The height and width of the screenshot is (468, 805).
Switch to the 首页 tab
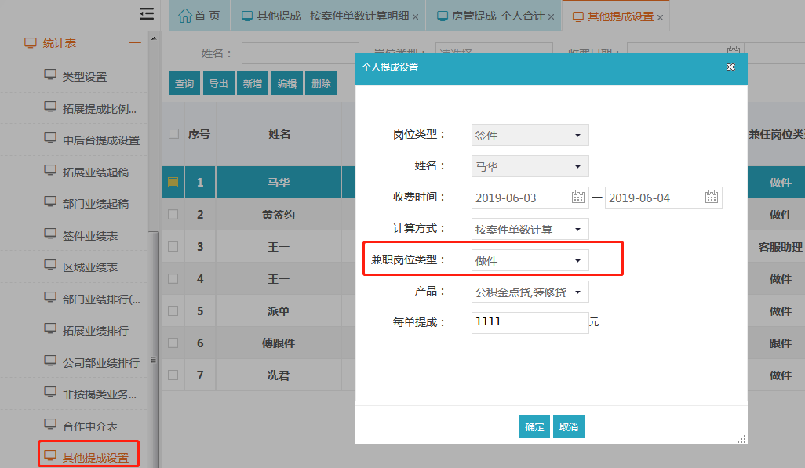pos(199,16)
